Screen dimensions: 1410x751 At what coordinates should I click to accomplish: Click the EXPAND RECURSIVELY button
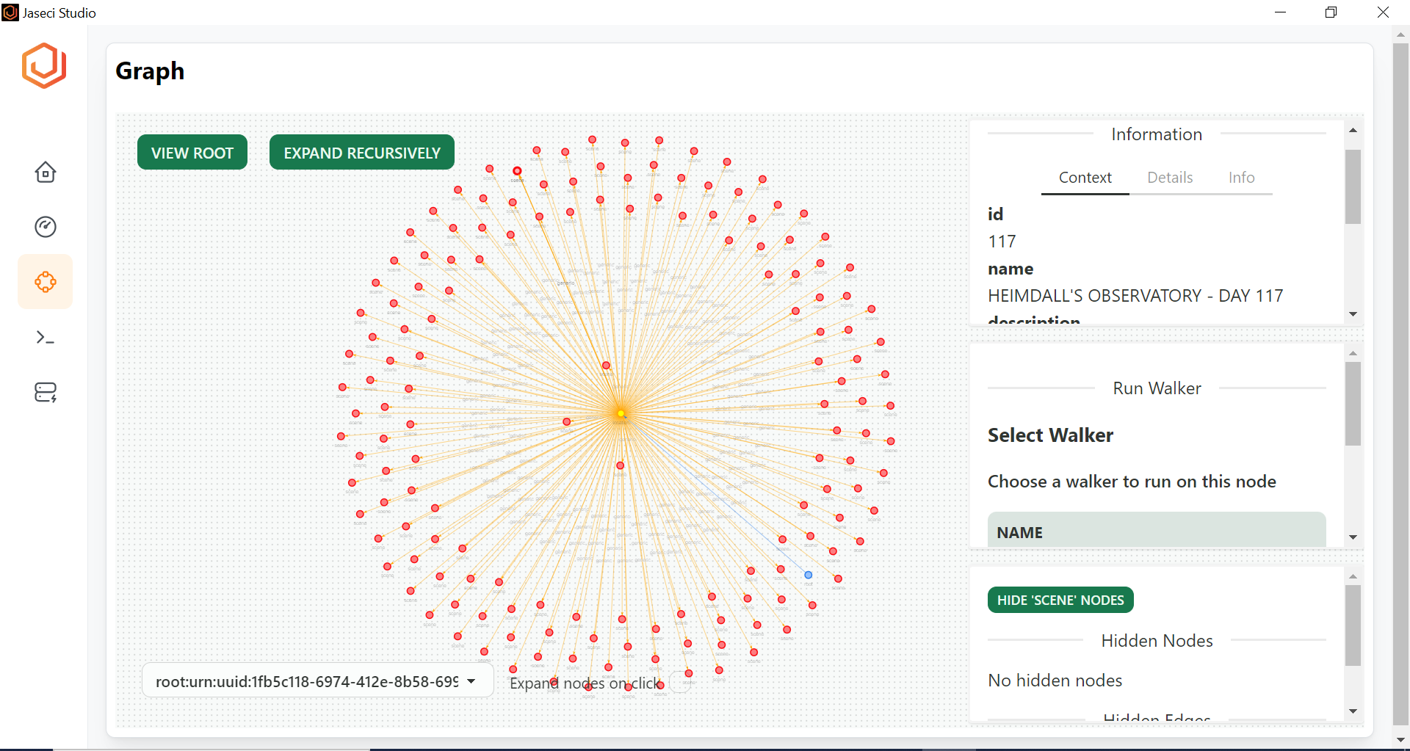click(x=362, y=153)
